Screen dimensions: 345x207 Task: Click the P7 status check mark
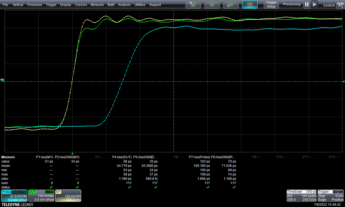(208, 187)
